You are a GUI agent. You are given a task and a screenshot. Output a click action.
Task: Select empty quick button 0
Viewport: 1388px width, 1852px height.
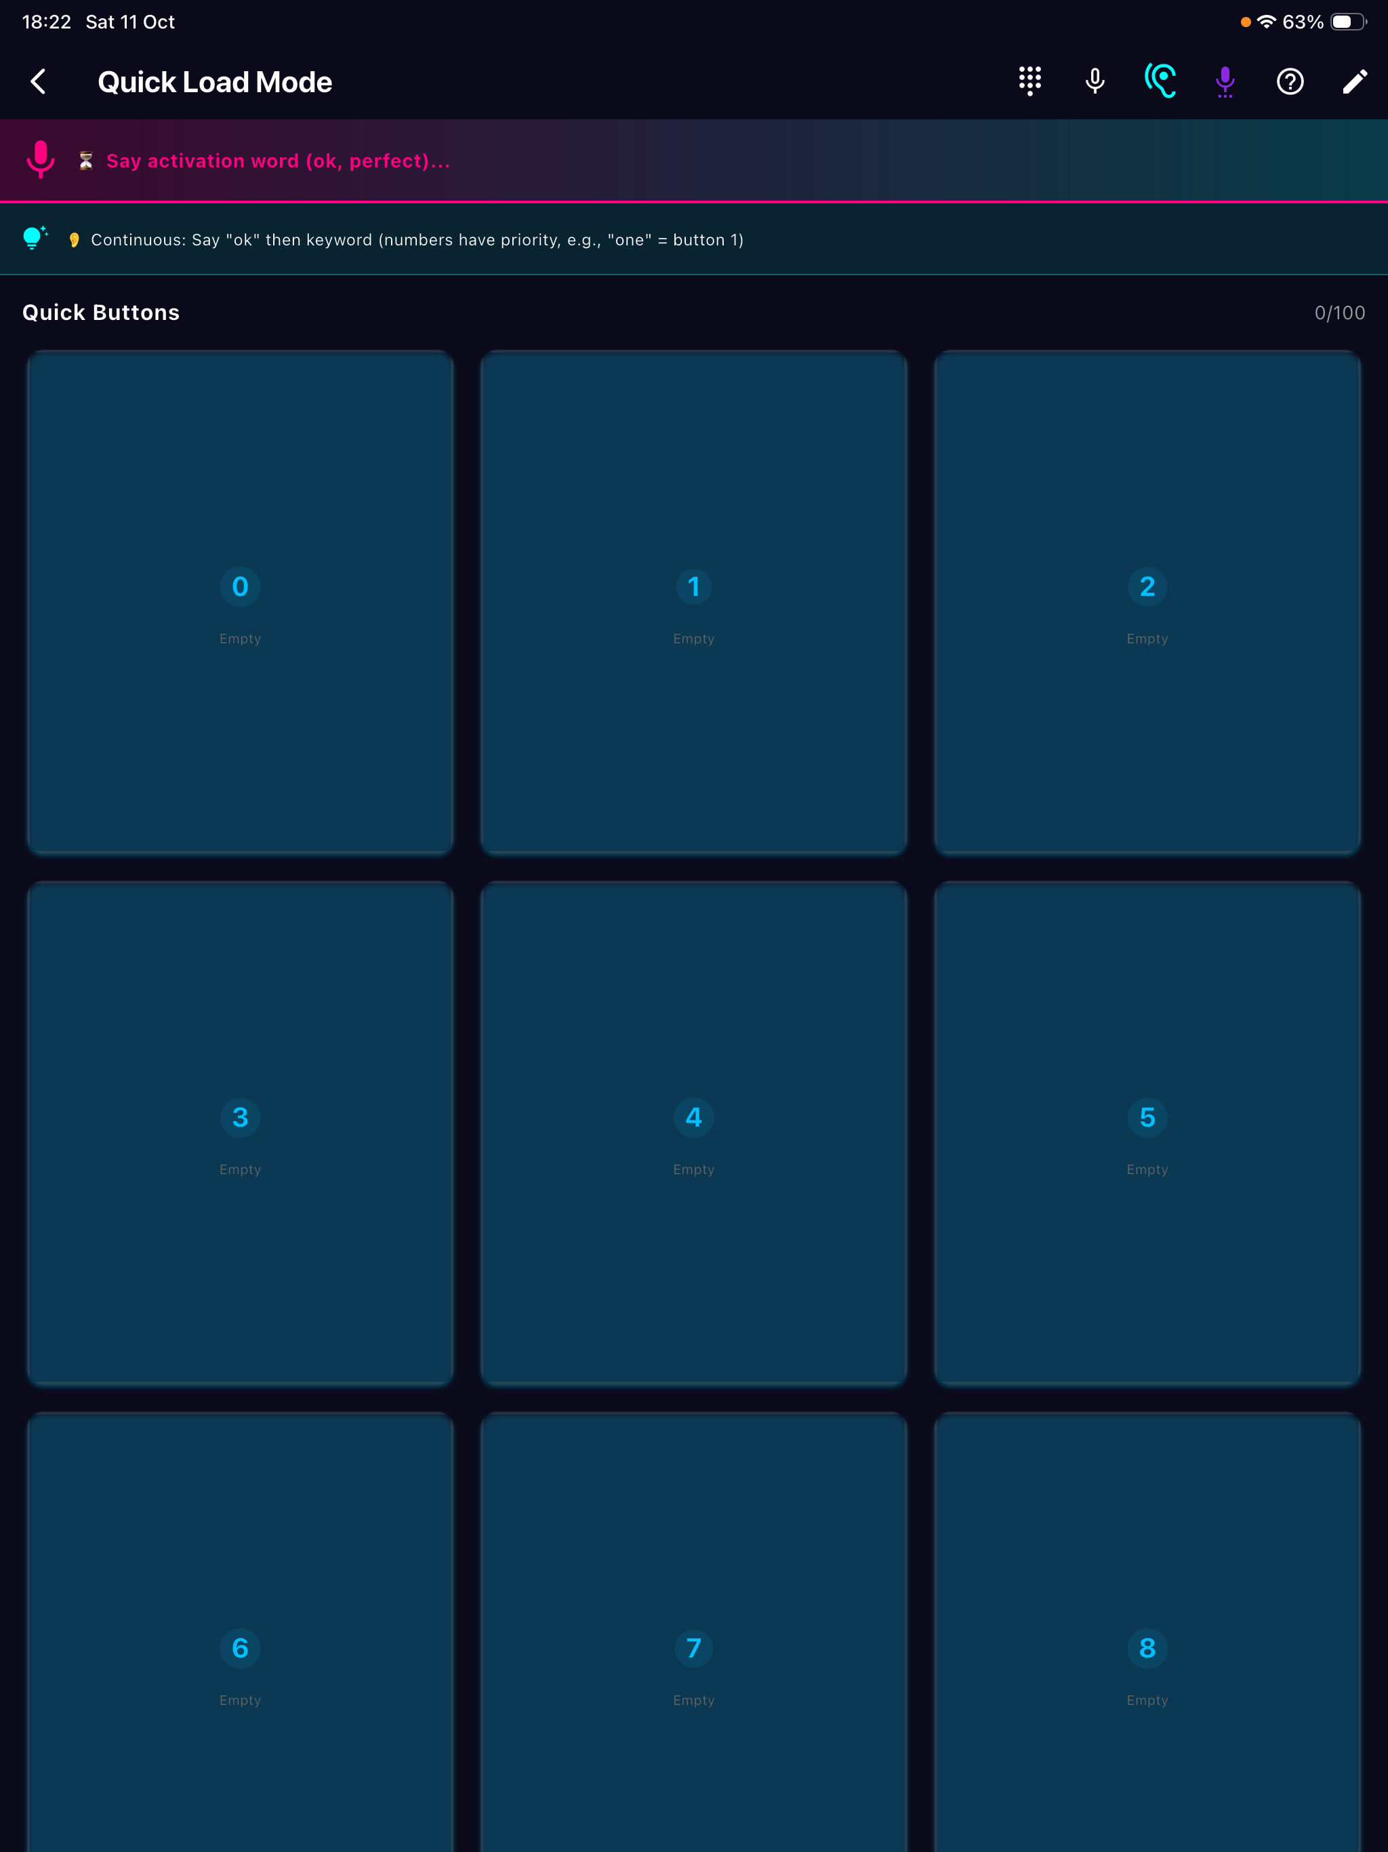coord(241,602)
